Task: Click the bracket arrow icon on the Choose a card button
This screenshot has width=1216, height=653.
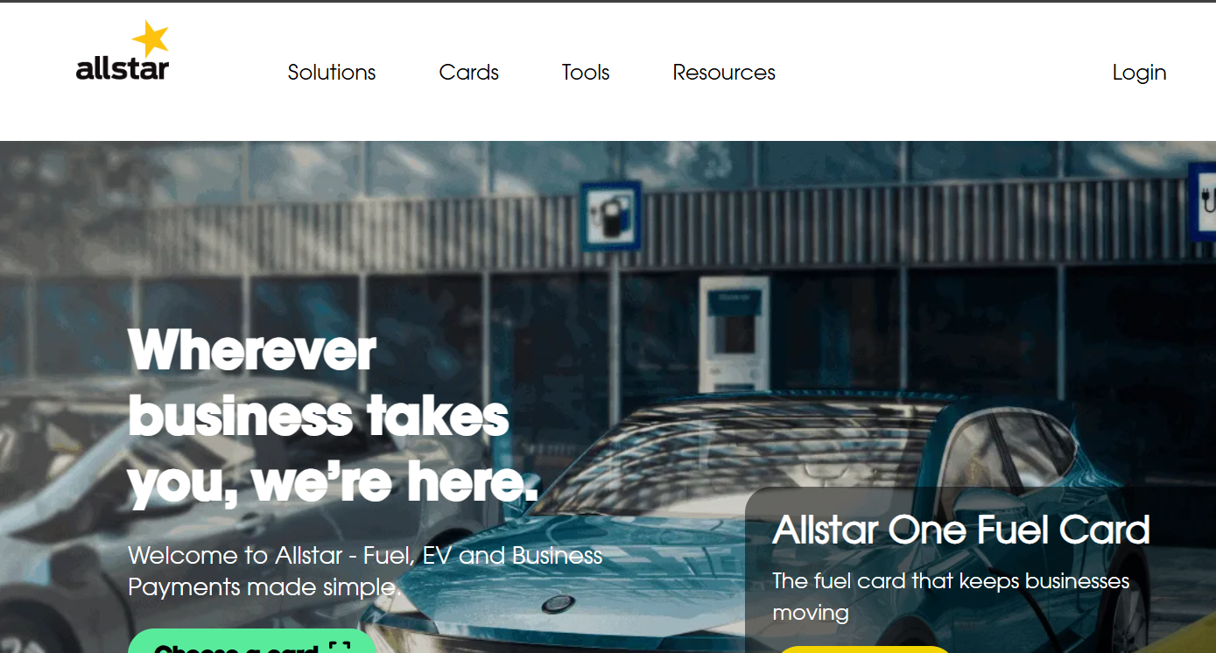Action: click(x=340, y=648)
